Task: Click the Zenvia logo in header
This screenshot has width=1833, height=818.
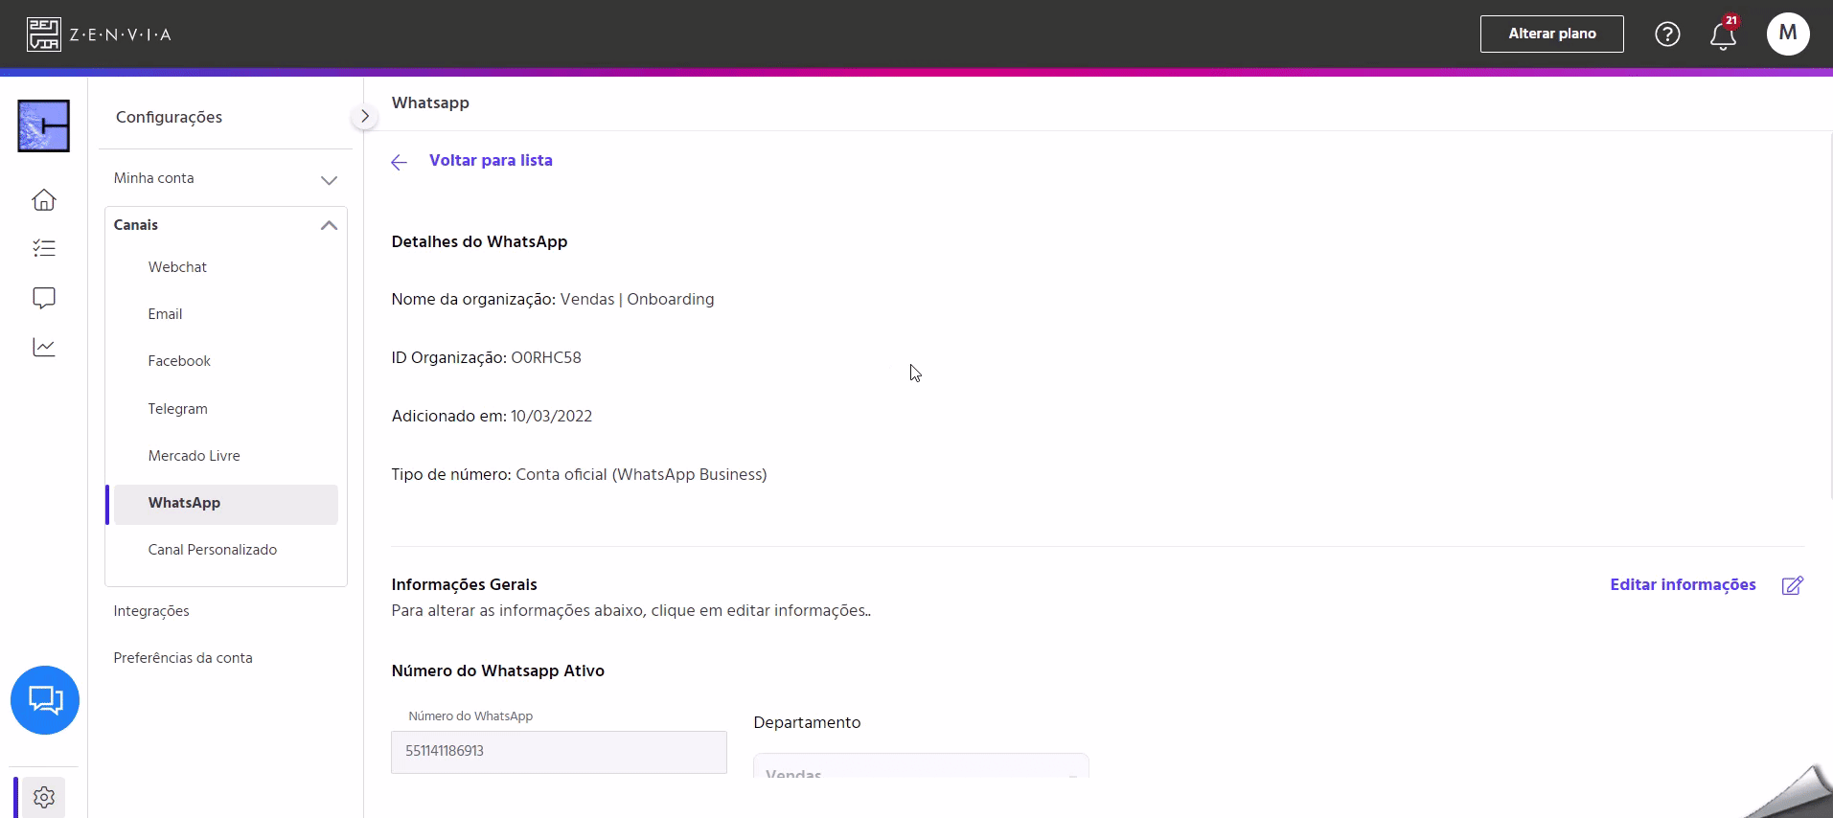Action: (x=99, y=34)
